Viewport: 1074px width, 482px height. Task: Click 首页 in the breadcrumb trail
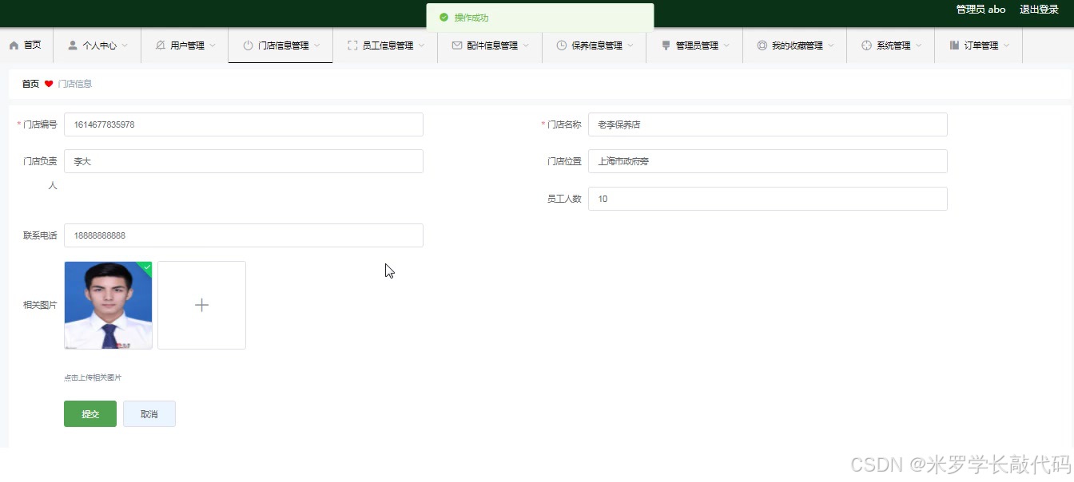(30, 83)
